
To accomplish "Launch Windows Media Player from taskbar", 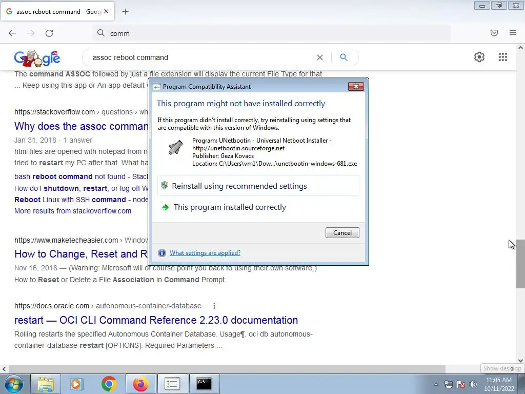I will 77,384.
